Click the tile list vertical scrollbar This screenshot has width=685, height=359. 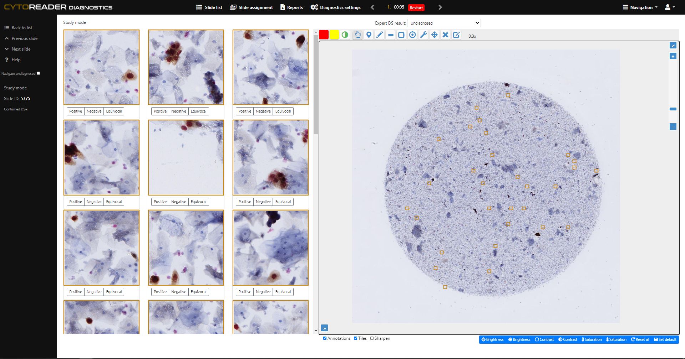pyautogui.click(x=316, y=85)
